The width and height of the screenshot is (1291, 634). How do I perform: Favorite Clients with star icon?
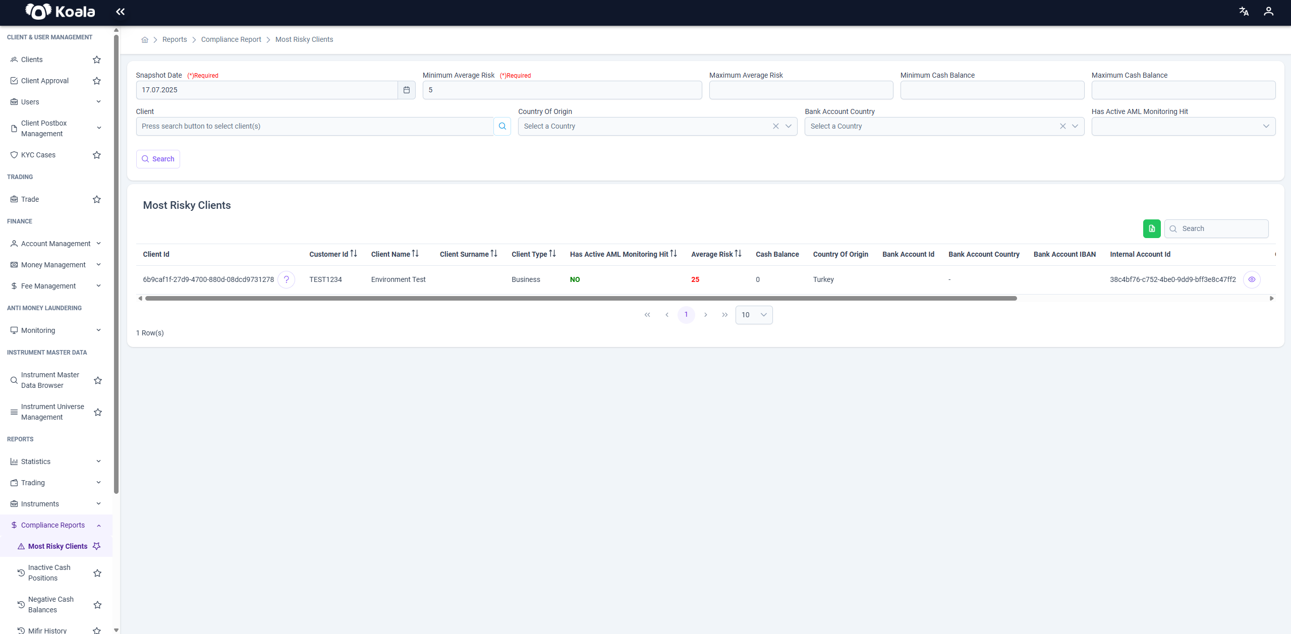pyautogui.click(x=97, y=60)
